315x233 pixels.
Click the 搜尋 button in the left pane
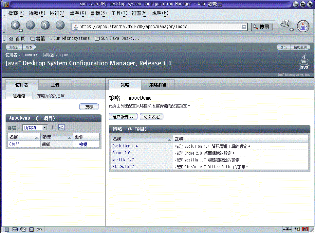[89, 107]
